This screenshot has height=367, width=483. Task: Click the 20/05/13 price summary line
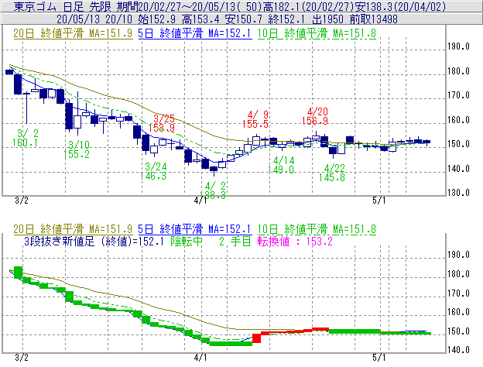pos(241,19)
